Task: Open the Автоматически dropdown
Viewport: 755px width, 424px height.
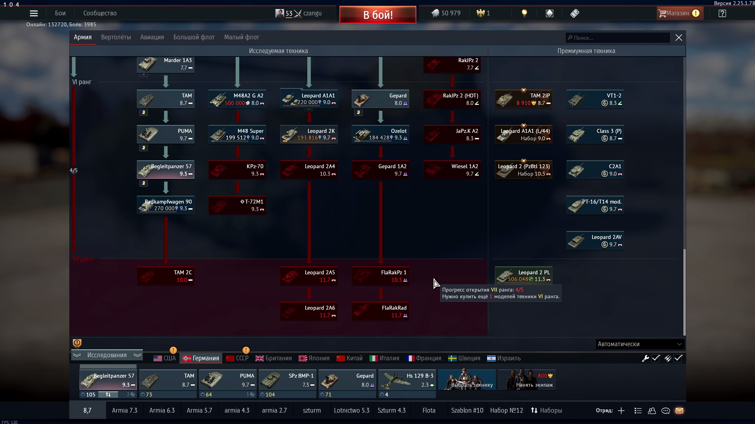Action: 640,344
